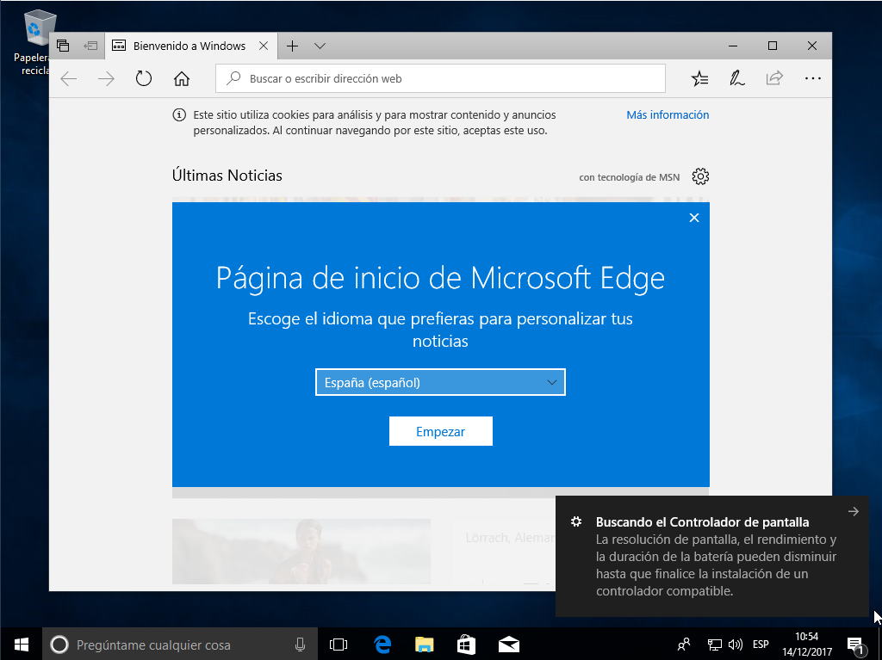Open a new tab with plus icon

pos(293,46)
